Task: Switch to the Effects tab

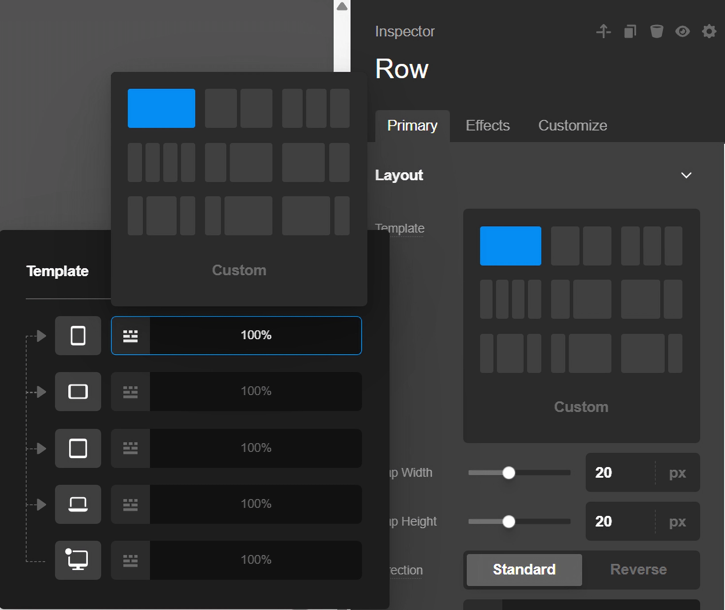Action: [488, 125]
